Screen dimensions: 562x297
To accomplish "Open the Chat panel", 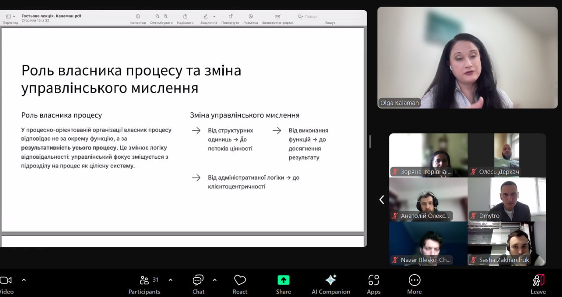I will coord(198,284).
